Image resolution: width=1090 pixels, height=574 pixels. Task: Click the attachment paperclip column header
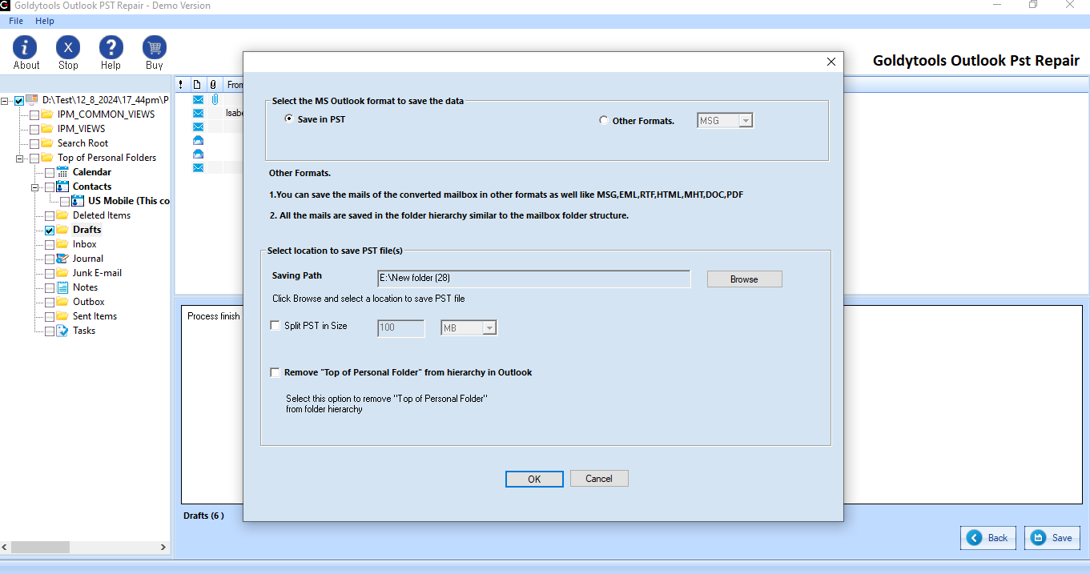pos(213,84)
